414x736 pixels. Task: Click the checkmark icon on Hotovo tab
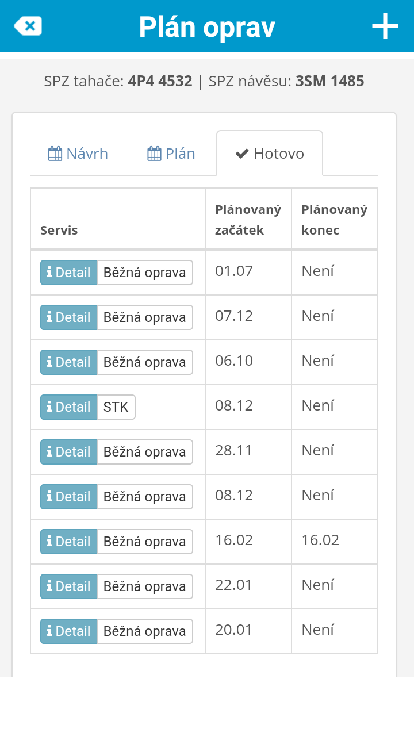pos(242,154)
